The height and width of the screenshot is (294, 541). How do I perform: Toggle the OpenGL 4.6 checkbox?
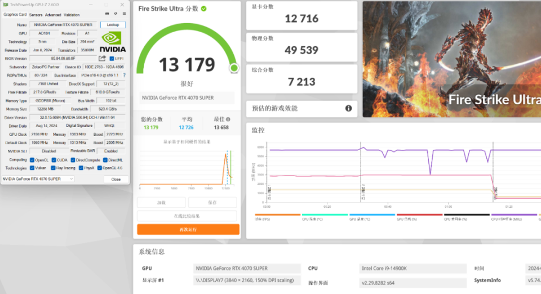point(99,168)
